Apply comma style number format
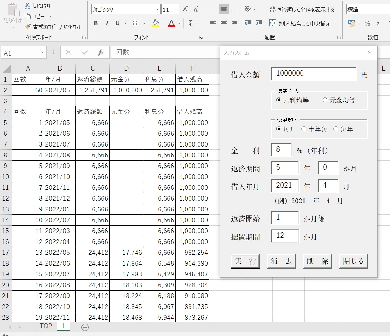Screen dimensions: 390x336 (x=378, y=23)
